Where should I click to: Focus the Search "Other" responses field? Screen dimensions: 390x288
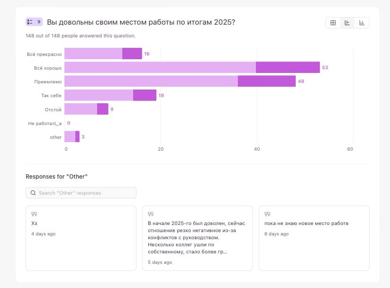85,193
